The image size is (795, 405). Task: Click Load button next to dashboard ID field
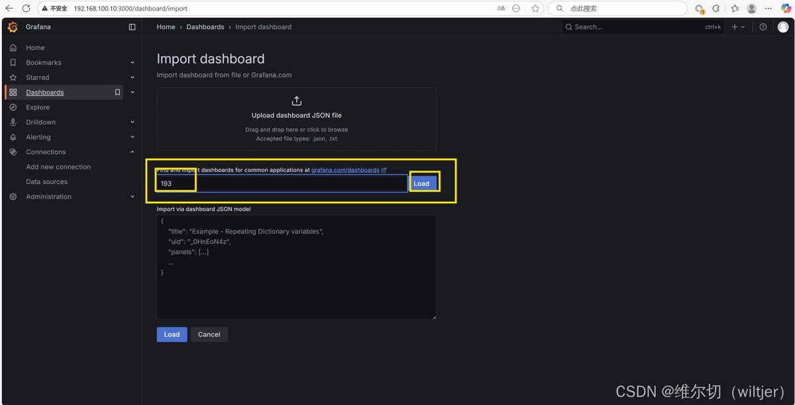tap(423, 183)
